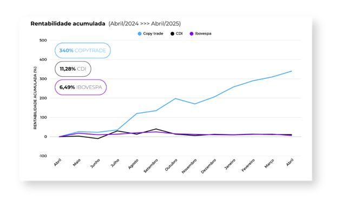
Task: Click the Rentabilidade acumulada chart title
Action: point(68,23)
